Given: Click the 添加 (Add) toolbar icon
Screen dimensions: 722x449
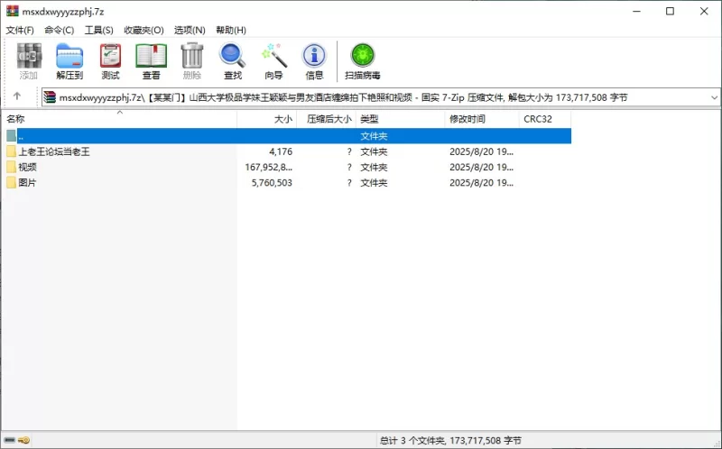Looking at the screenshot, I should pos(29,56).
